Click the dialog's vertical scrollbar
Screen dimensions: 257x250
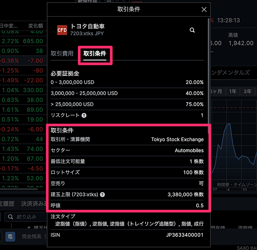click(209, 76)
